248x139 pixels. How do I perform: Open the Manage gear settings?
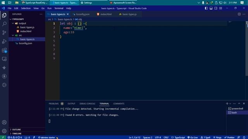coord(4,131)
